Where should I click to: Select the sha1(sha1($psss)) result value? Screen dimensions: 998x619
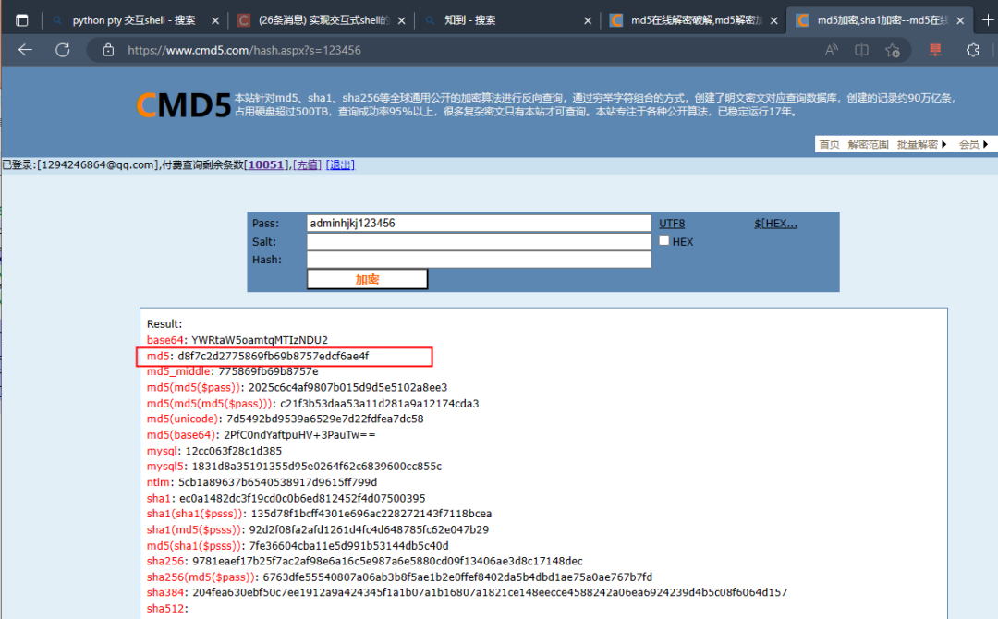point(371,514)
